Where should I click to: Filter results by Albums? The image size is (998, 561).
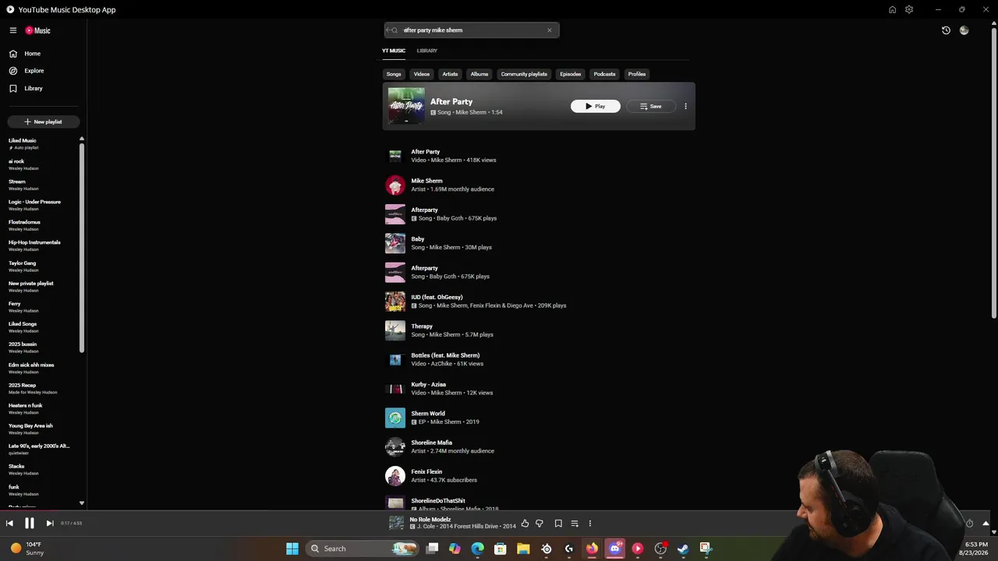(x=480, y=74)
